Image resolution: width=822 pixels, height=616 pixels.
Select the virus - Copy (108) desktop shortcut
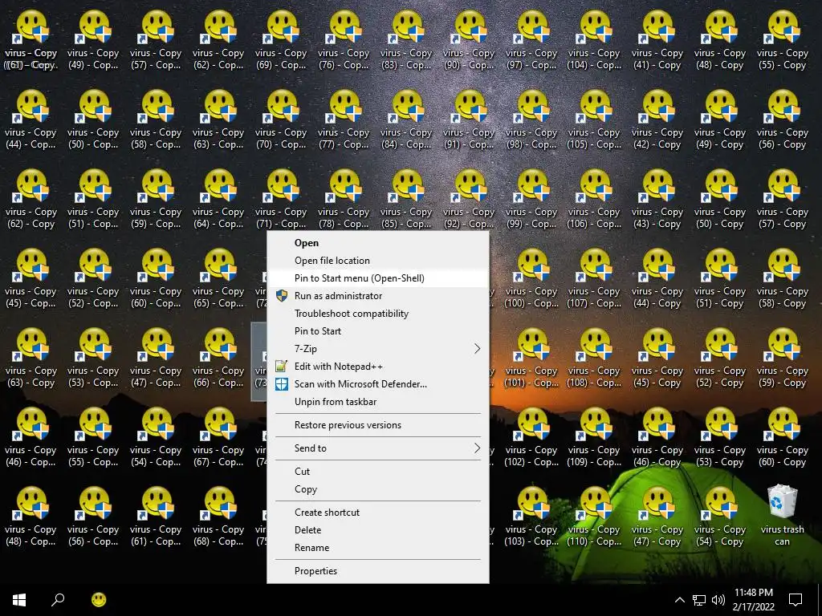pyautogui.click(x=594, y=359)
